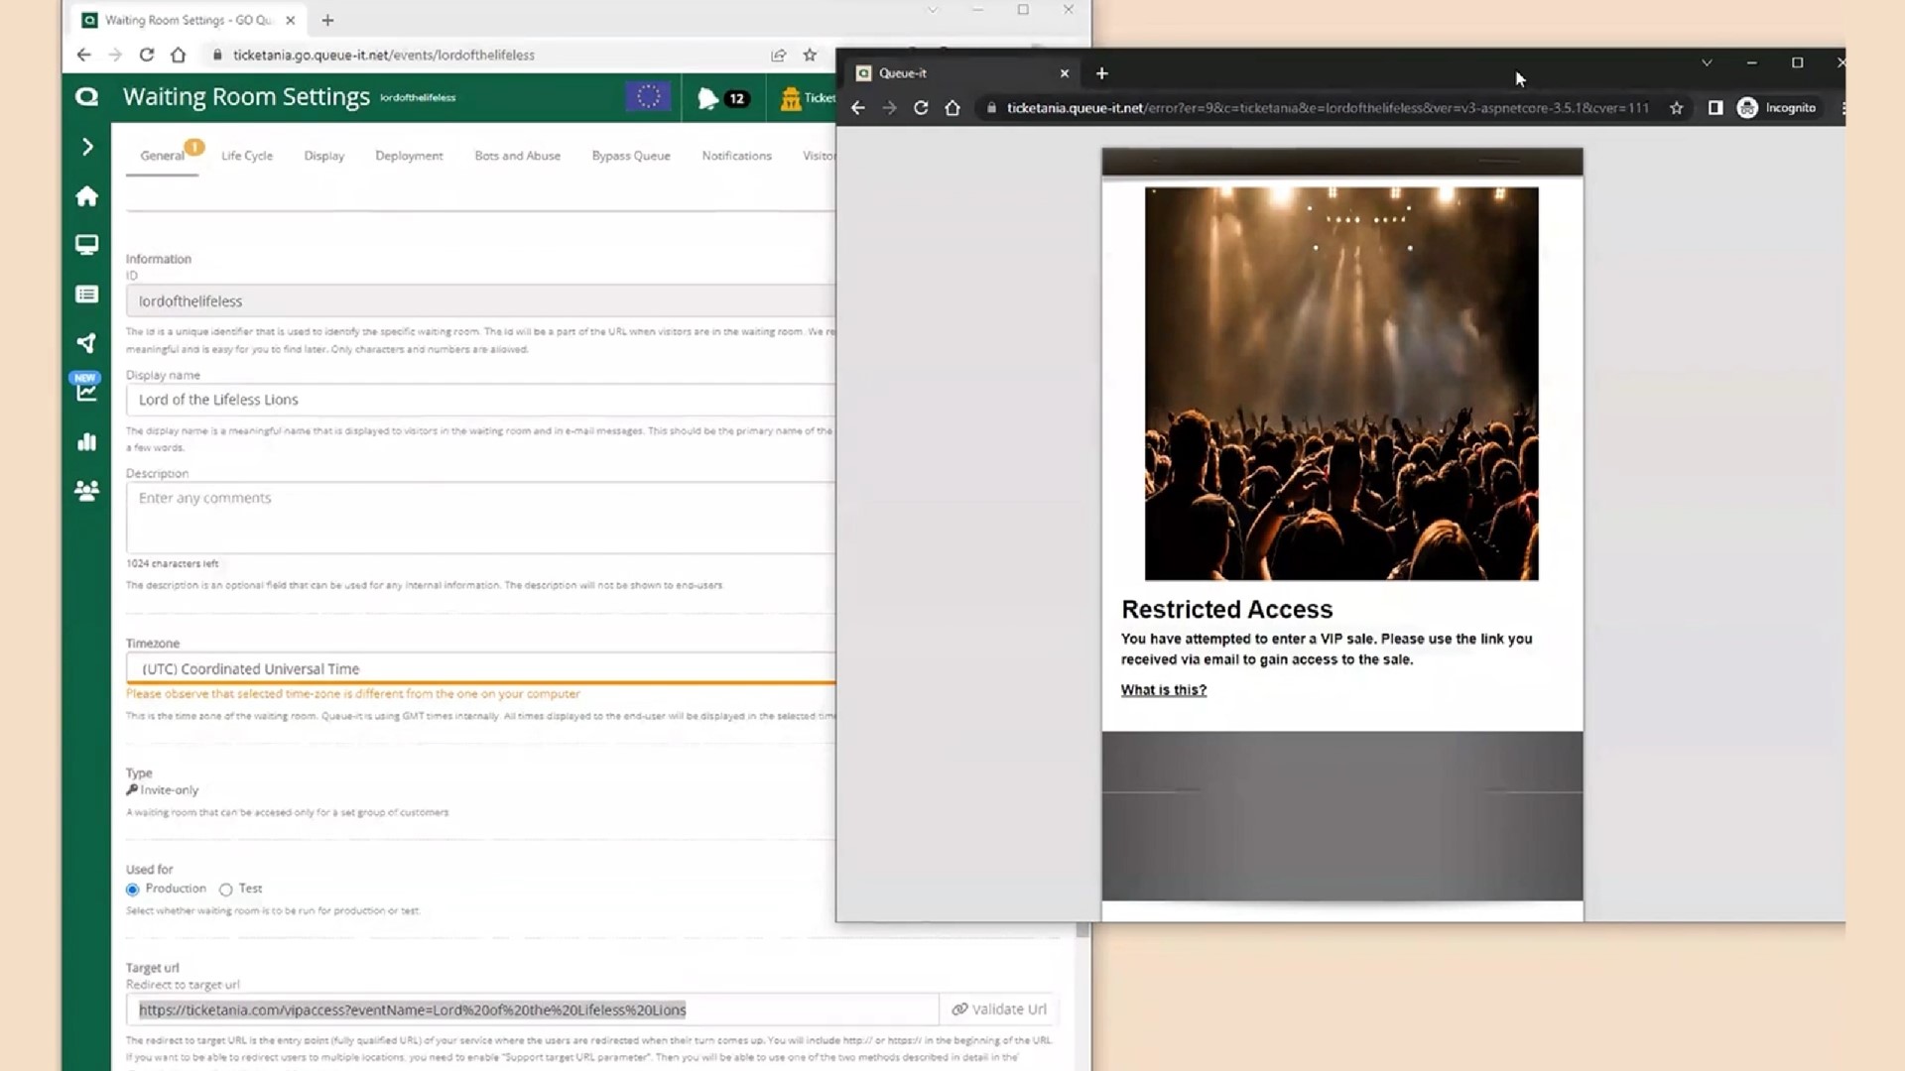This screenshot has width=1905, height=1071.
Task: Switch to the Bots and Abuse tab
Action: (x=517, y=156)
